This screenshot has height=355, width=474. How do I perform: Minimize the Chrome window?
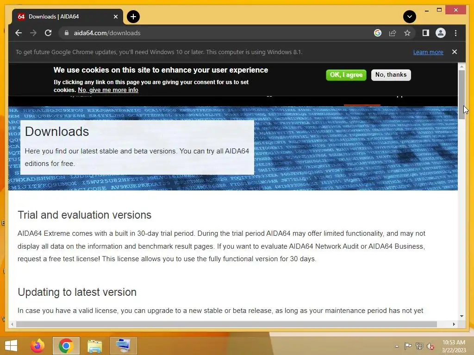426,10
